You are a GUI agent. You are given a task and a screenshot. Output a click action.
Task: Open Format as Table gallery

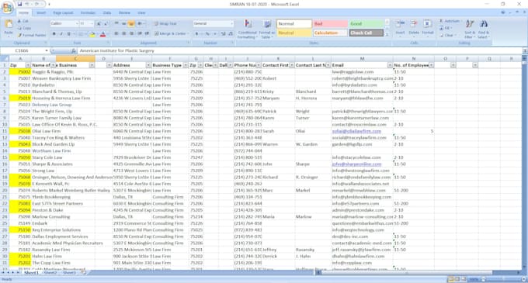coord(267,29)
